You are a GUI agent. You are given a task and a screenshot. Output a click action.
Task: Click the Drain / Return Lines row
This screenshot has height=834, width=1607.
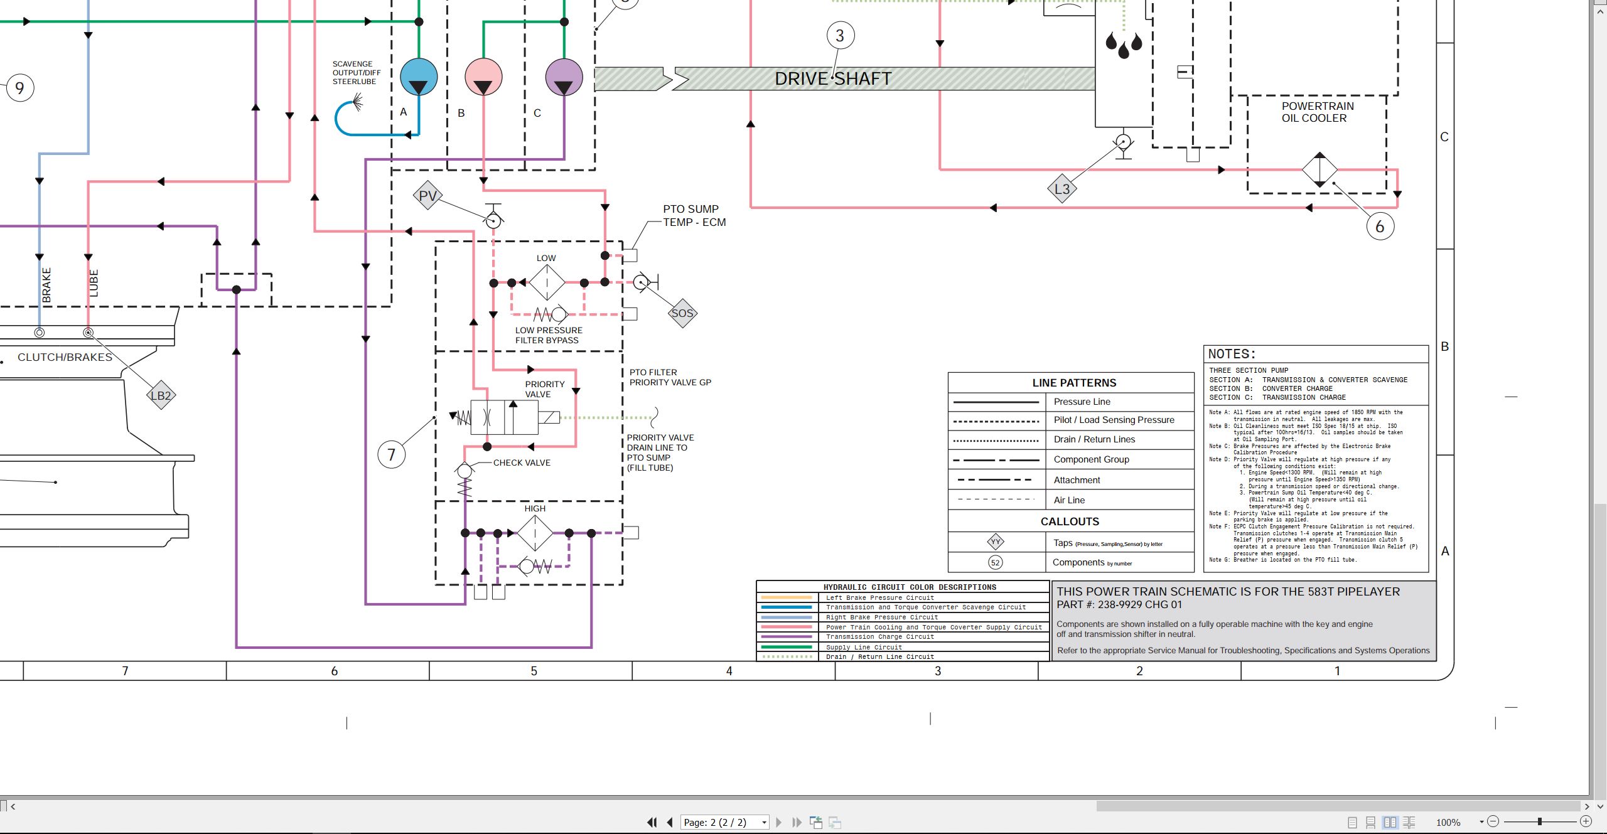(1071, 440)
